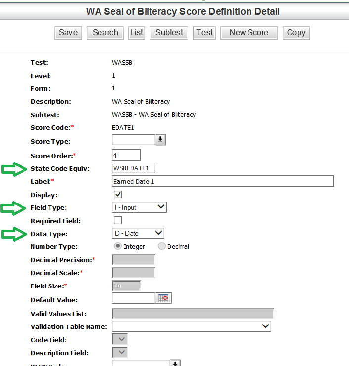This screenshot has width=349, height=366.
Task: Toggle the Display checkbox
Action: pos(118,195)
